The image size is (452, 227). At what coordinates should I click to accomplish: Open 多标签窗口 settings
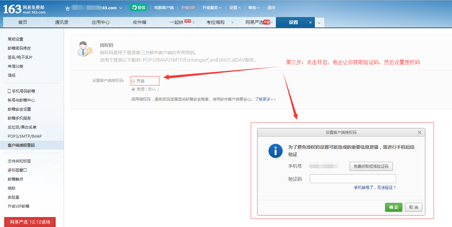click(17, 170)
